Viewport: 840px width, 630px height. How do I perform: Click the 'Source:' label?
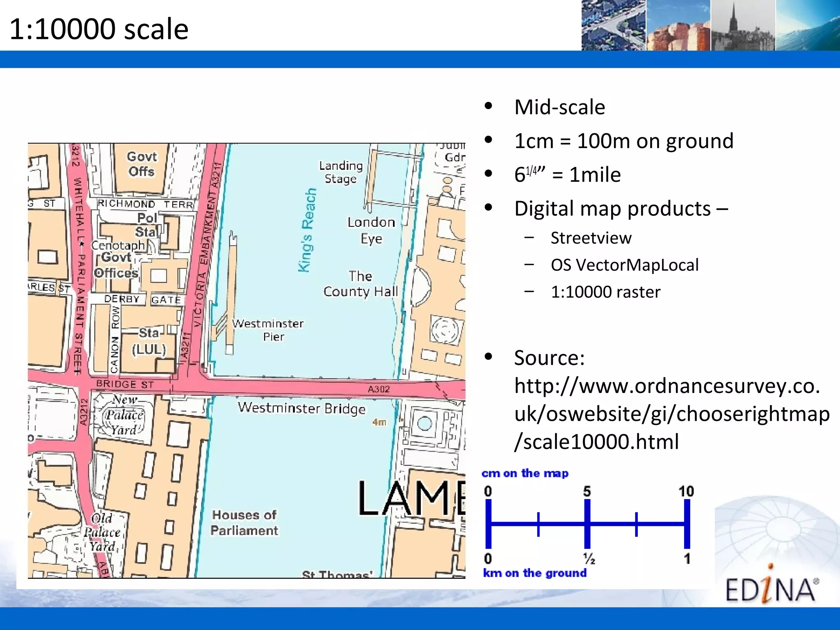550,358
